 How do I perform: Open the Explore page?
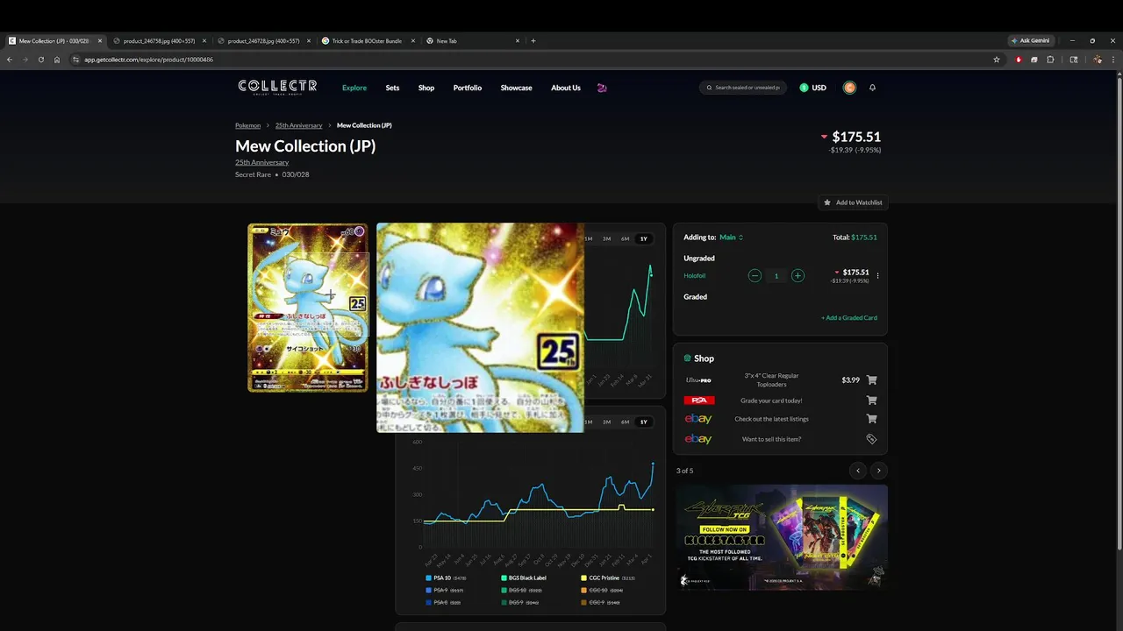(354, 88)
